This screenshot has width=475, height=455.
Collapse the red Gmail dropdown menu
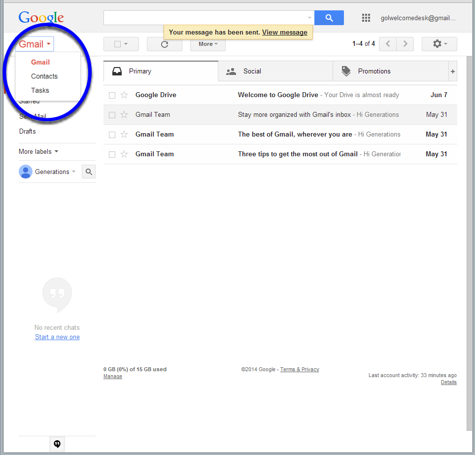[34, 44]
